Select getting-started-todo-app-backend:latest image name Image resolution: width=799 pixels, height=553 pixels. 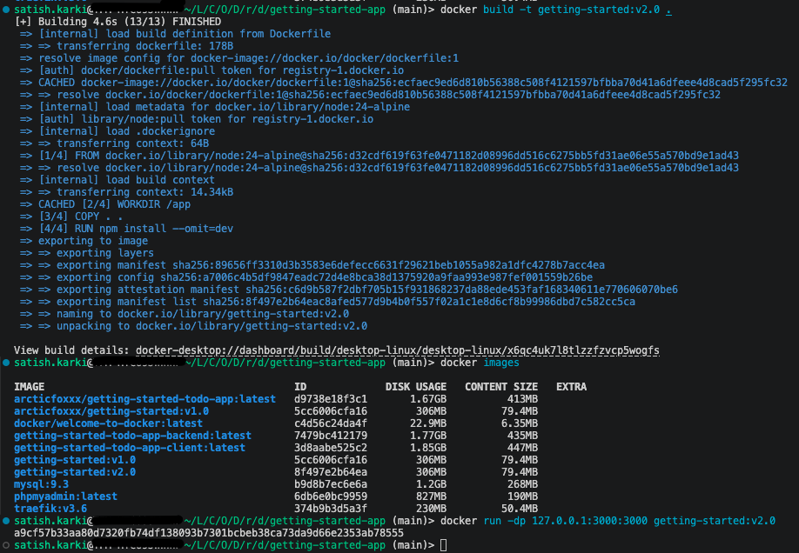pyautogui.click(x=132, y=436)
